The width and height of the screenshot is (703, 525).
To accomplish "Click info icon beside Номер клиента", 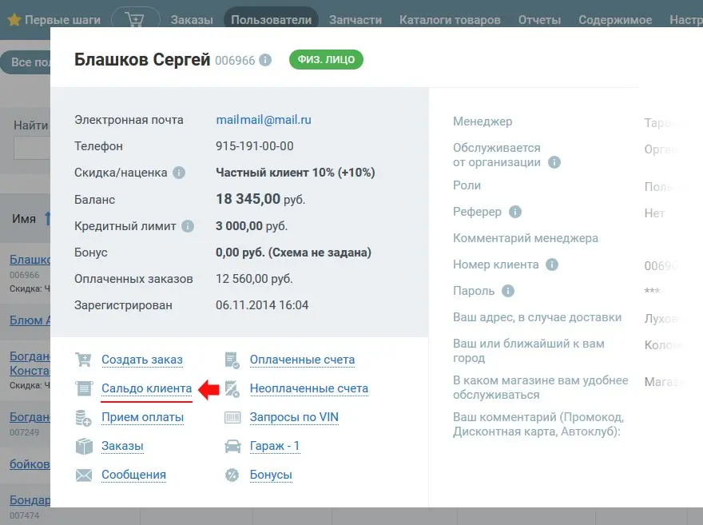I will (x=552, y=264).
